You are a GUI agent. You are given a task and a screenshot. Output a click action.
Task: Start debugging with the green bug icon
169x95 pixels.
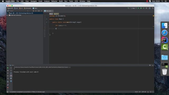click(141, 8)
